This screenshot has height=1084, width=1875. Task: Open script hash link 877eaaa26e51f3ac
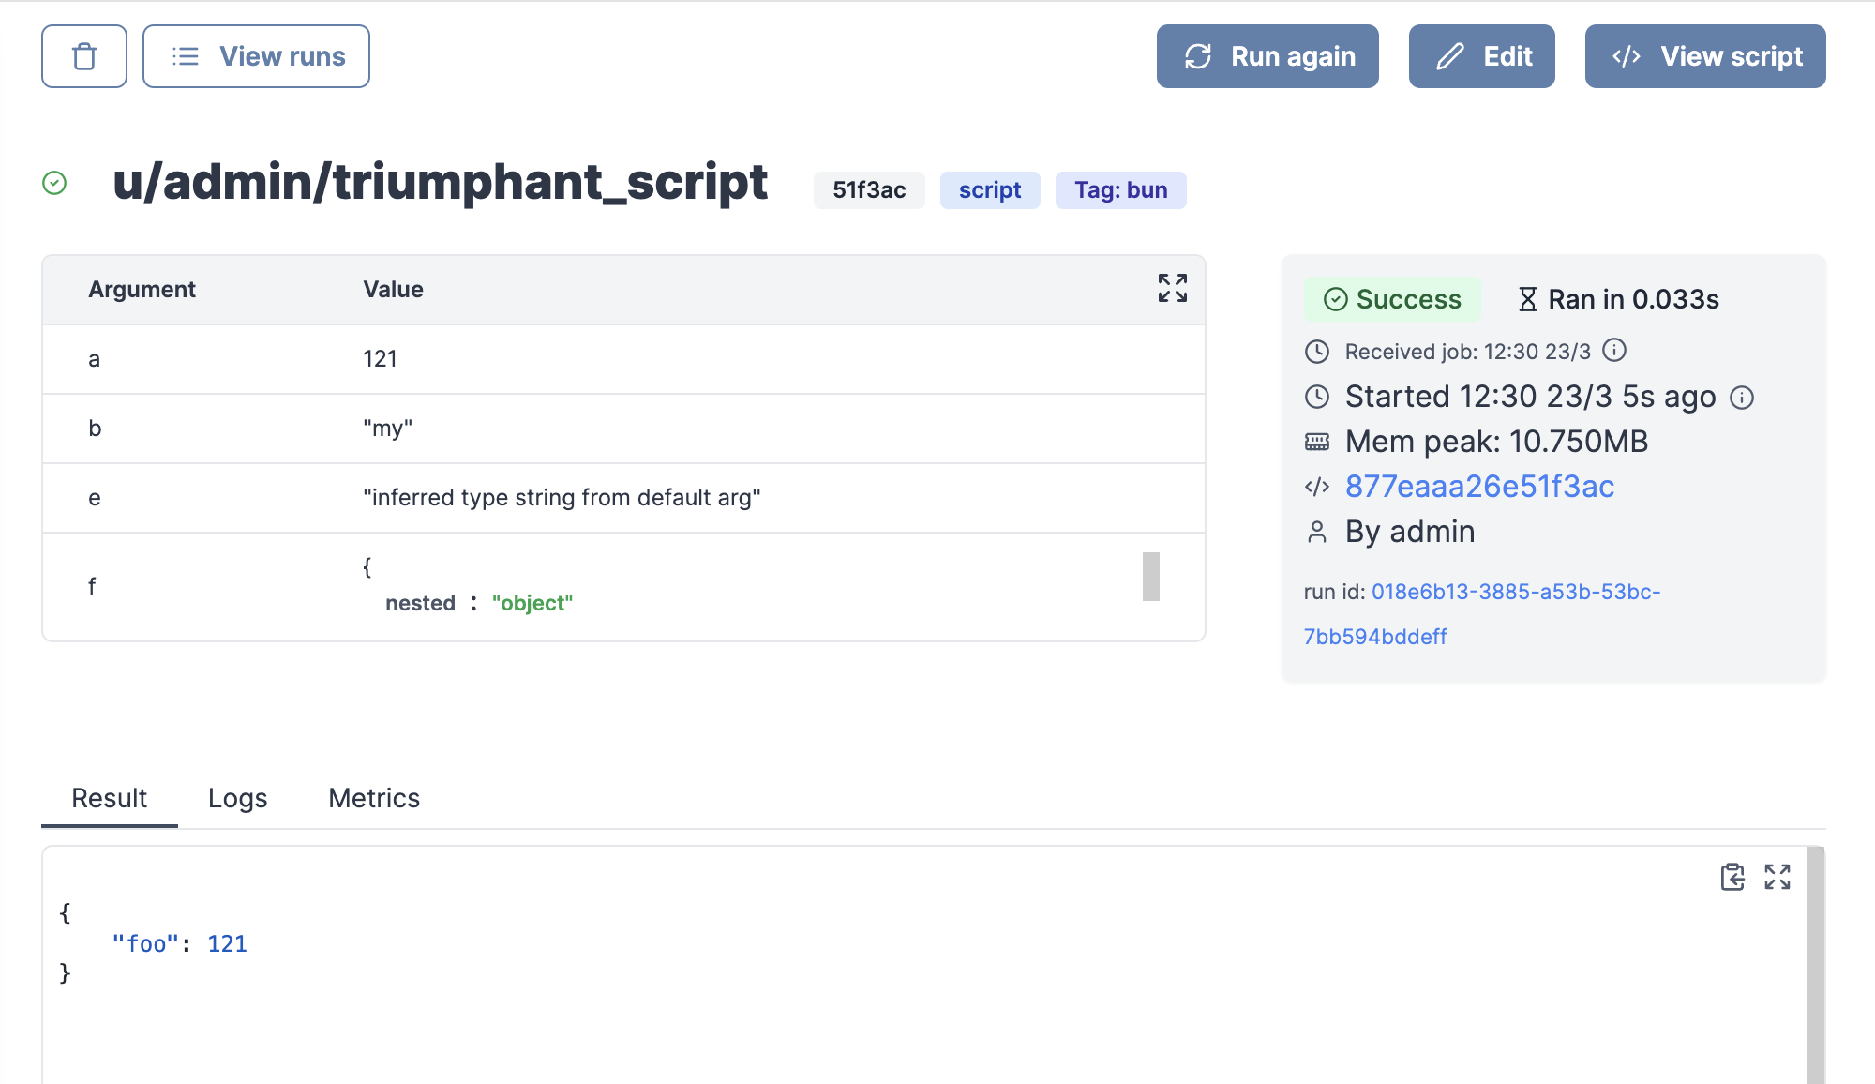tap(1478, 487)
